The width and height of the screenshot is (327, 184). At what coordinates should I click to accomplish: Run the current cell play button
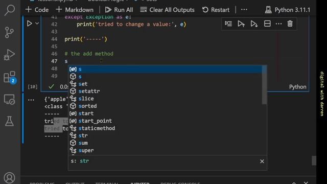pyautogui.click(x=30, y=24)
